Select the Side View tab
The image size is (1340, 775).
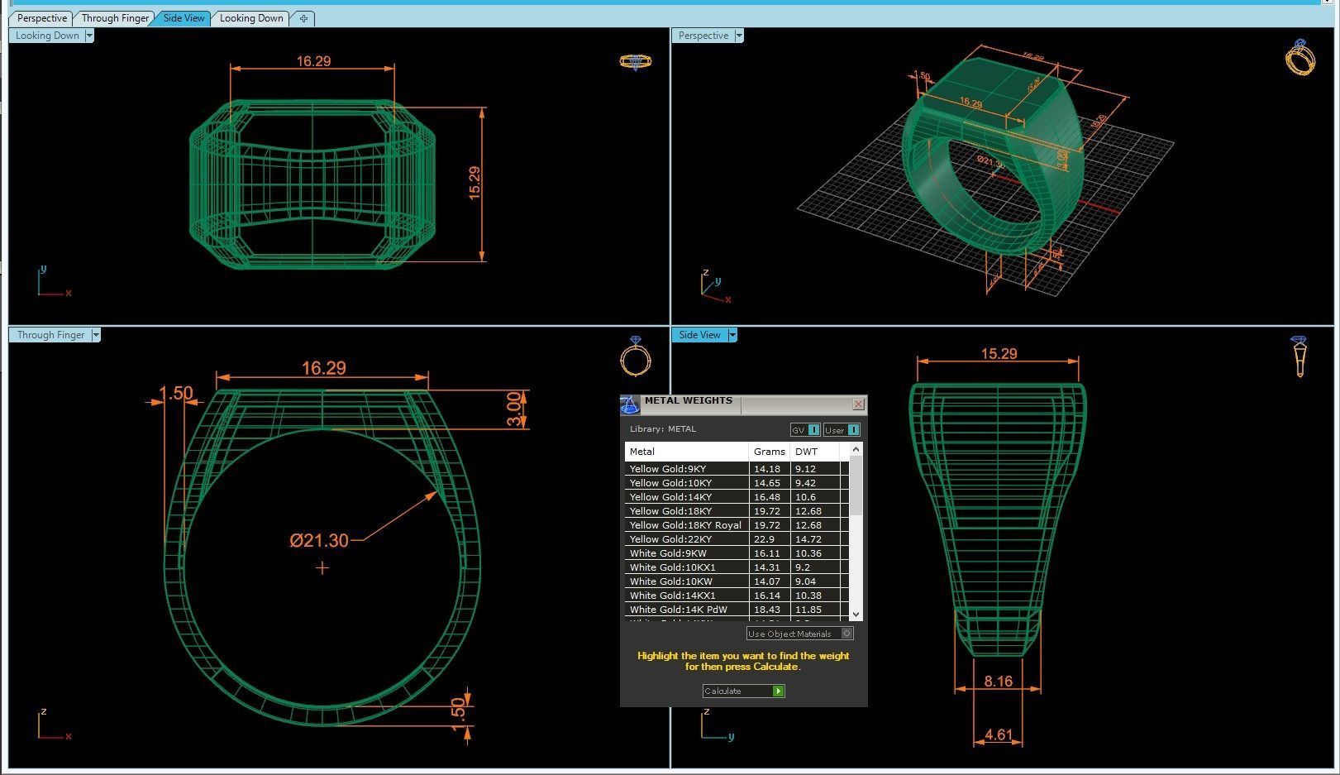click(x=184, y=18)
